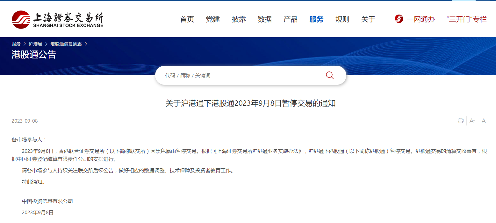Click the salutation 各市场参与人：
The image size is (496, 223).
click(x=29, y=139)
